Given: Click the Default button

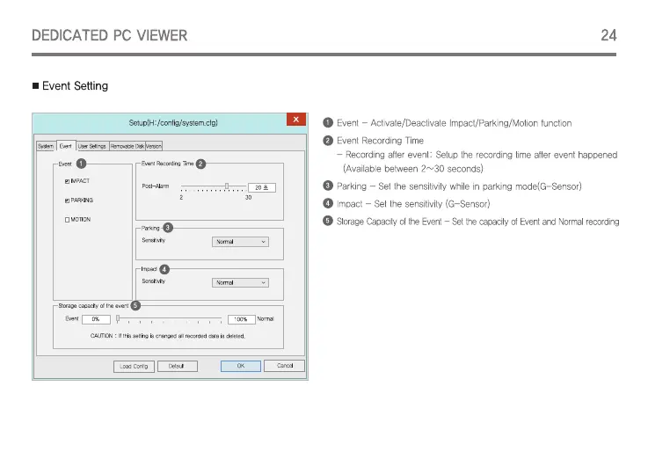Looking at the screenshot, I should tap(177, 367).
